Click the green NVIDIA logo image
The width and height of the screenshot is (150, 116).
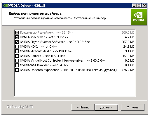[139, 17]
